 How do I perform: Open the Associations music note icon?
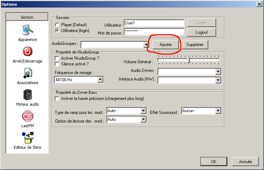27,73
